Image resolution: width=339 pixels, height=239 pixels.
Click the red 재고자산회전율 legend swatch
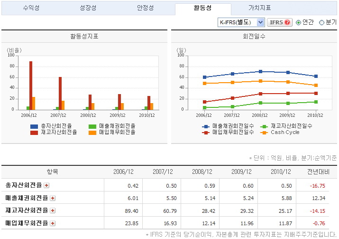pyautogui.click(x=34, y=133)
